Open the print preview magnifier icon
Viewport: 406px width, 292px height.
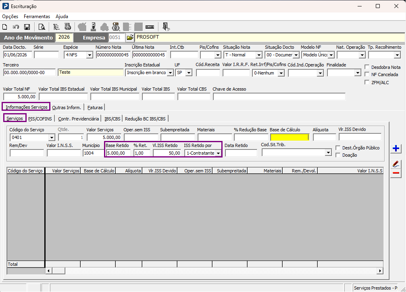(42, 27)
